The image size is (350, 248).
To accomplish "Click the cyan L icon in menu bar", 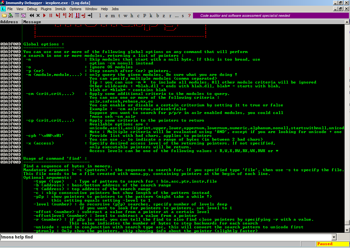I will 3,9.
